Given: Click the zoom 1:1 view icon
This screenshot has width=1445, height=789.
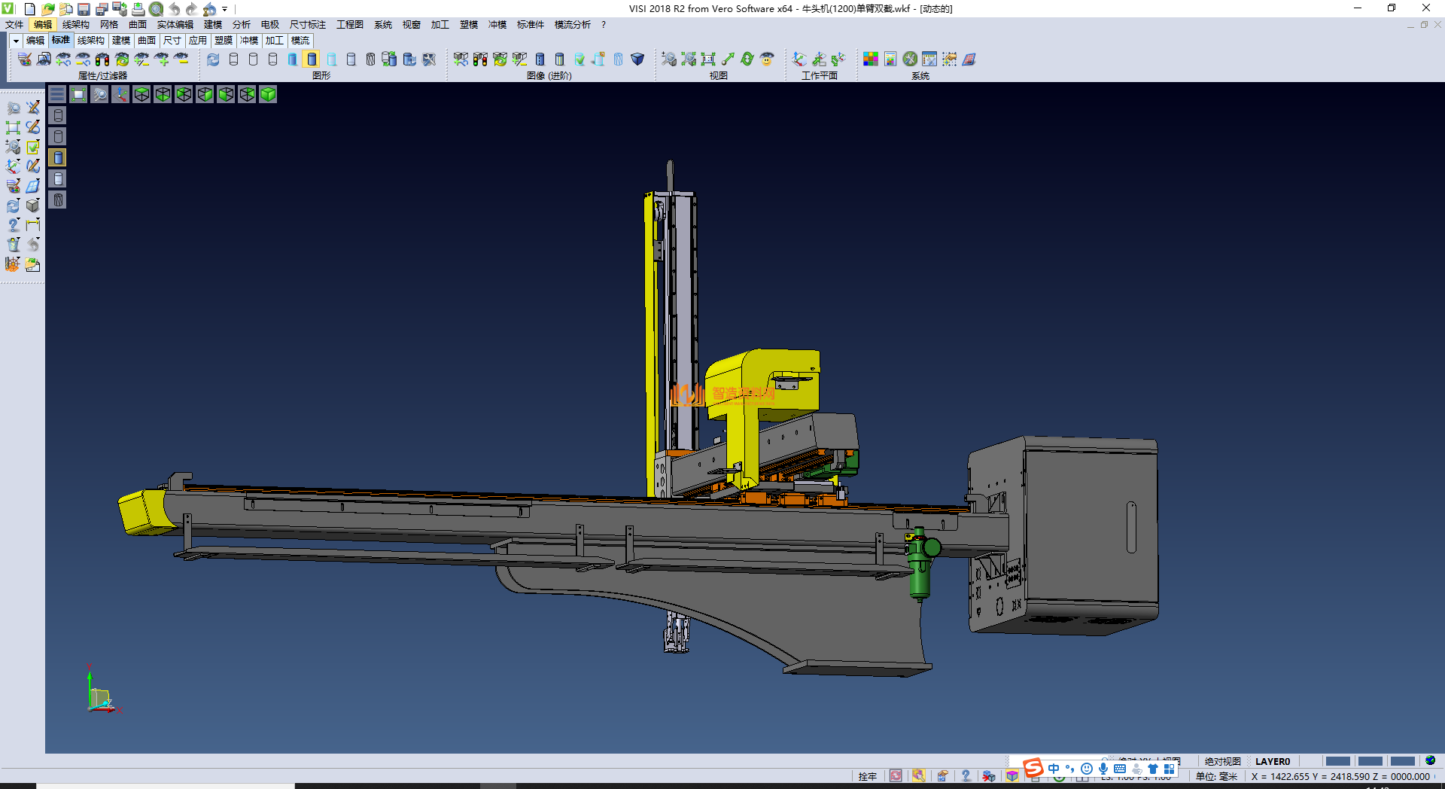Looking at the screenshot, I should click(x=707, y=59).
